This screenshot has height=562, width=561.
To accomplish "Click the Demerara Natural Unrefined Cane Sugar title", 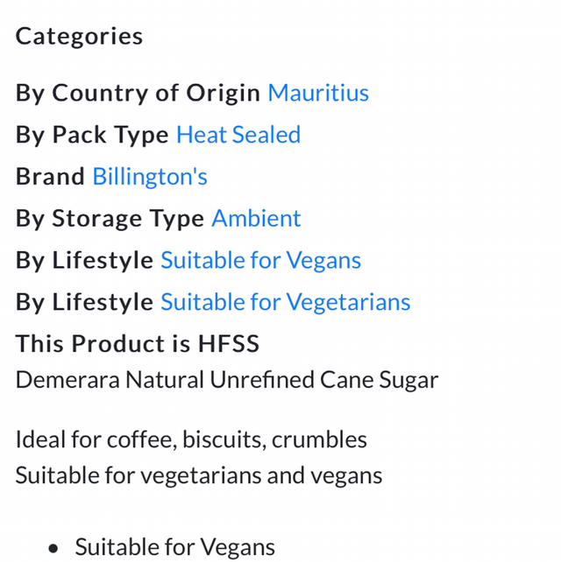I will 227,381.
